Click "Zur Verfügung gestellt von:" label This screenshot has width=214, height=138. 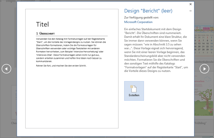point(141,17)
